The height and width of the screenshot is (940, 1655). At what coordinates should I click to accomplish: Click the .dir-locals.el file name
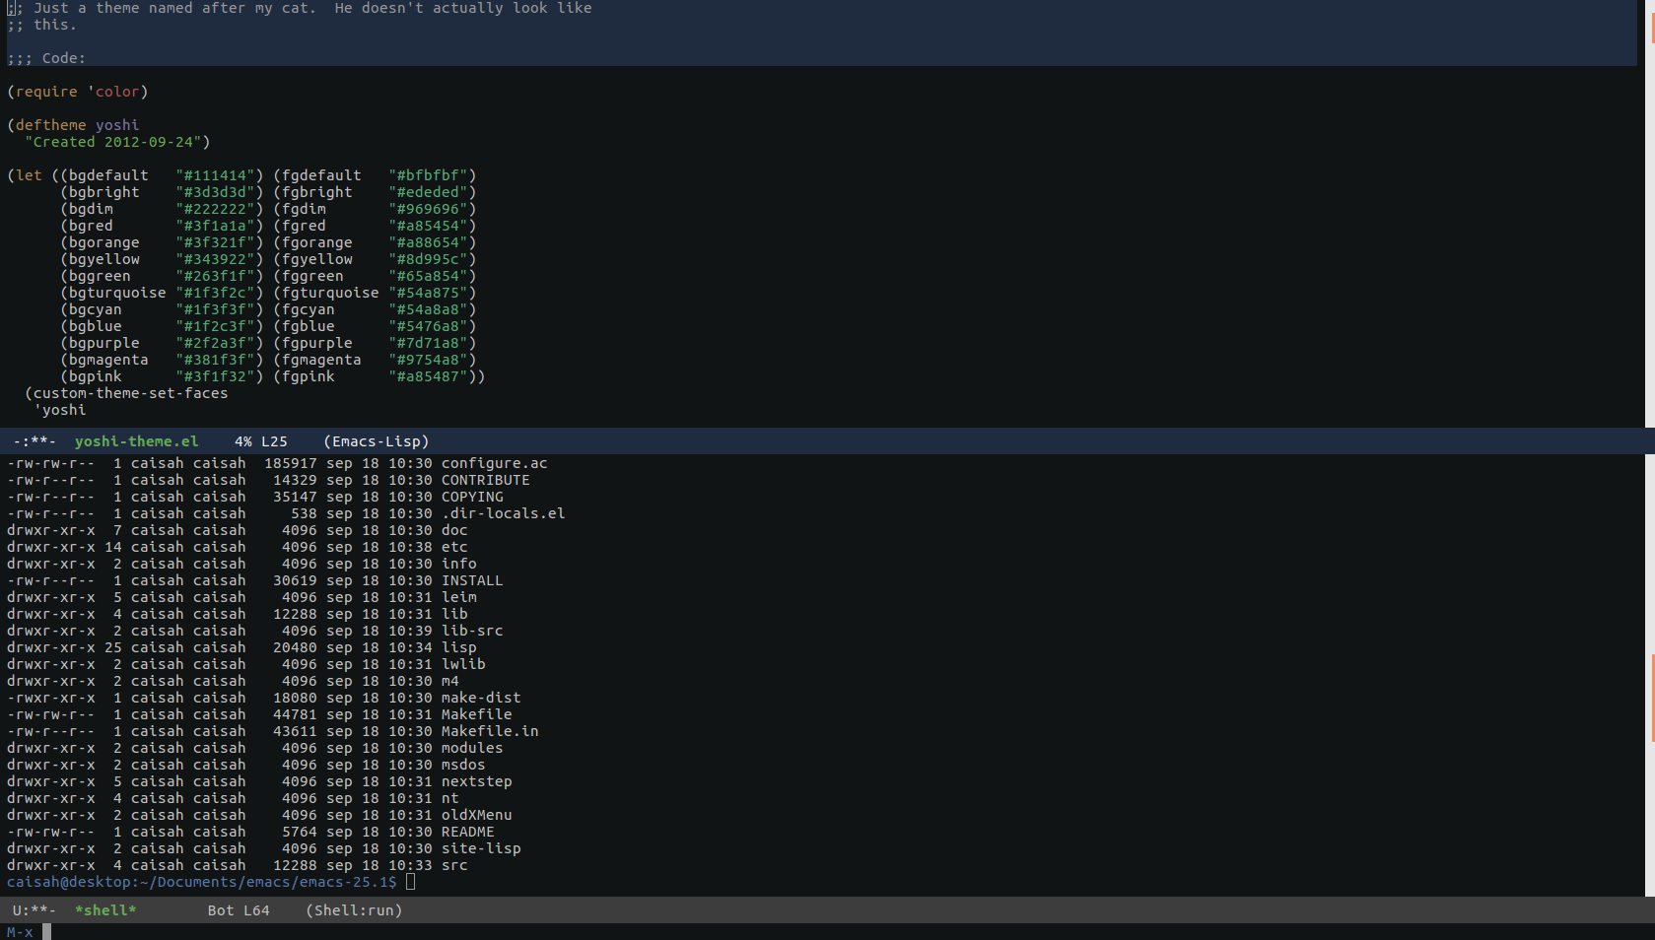tap(503, 513)
